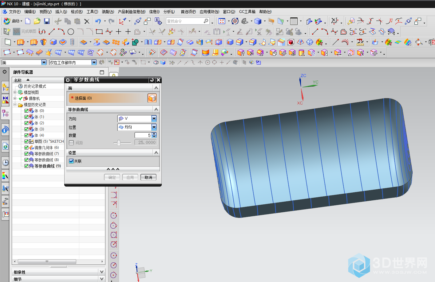435x282 pixels.
Task: Toggle checkbox for 体 (2)
Action: coord(26,123)
